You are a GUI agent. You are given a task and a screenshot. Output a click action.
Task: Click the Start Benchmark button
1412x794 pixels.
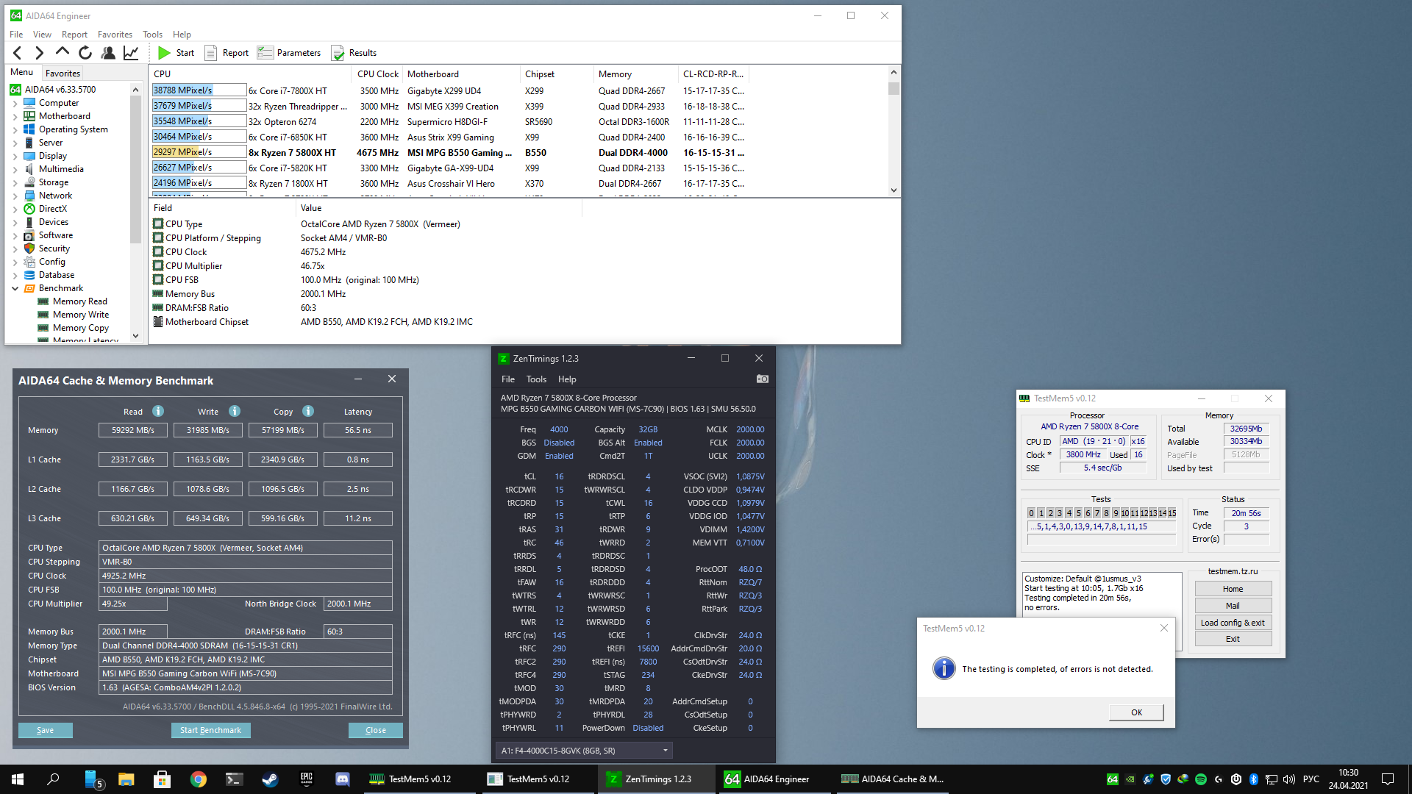click(x=210, y=730)
